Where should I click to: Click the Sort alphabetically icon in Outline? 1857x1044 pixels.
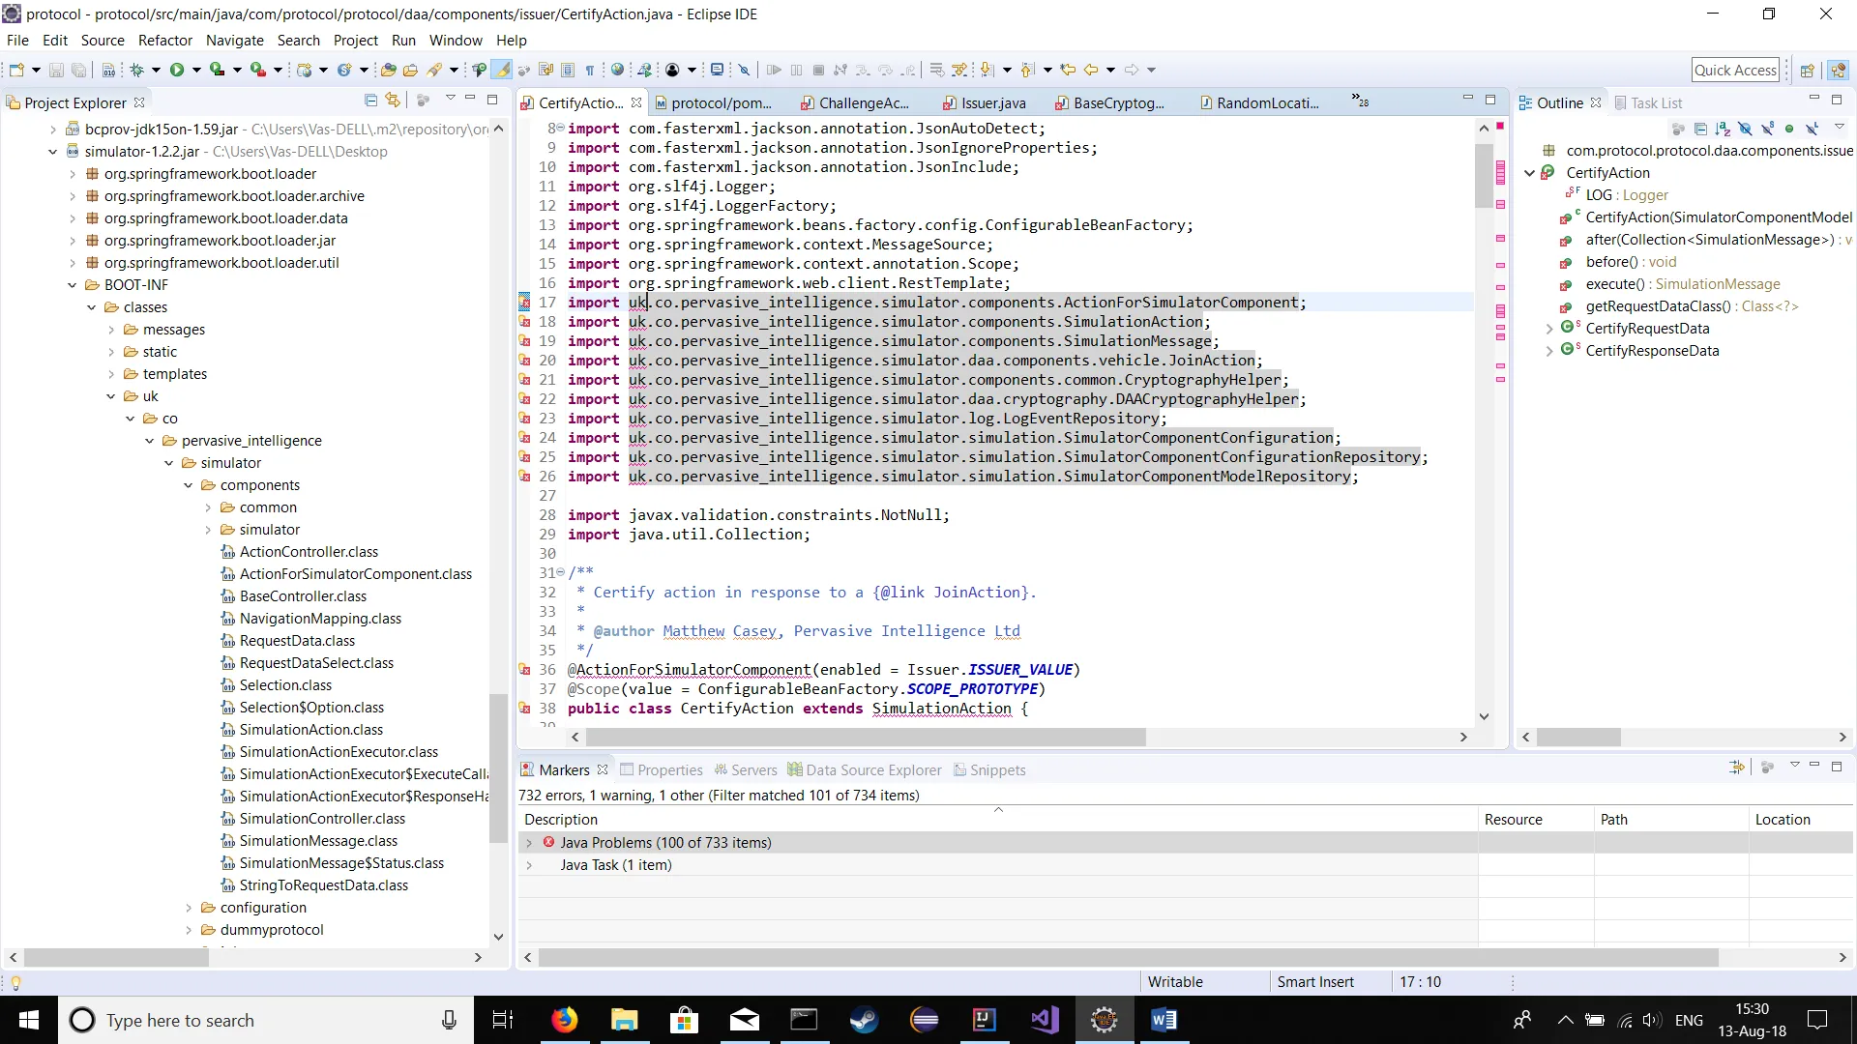pyautogui.click(x=1723, y=129)
